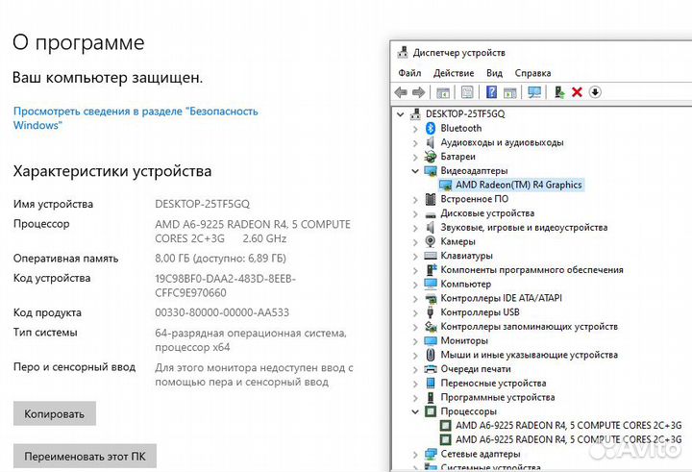Viewport: 692px width, 472px height.
Task: Click the device name value DESKTOP-25TF5GQ in settings
Action: click(x=202, y=204)
